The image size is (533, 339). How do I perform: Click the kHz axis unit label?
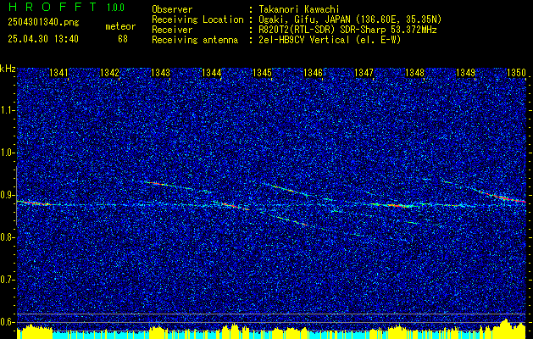click(8, 69)
